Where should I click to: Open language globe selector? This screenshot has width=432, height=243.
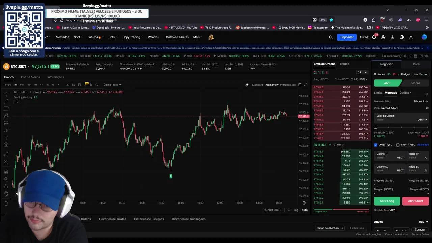tap(402, 37)
